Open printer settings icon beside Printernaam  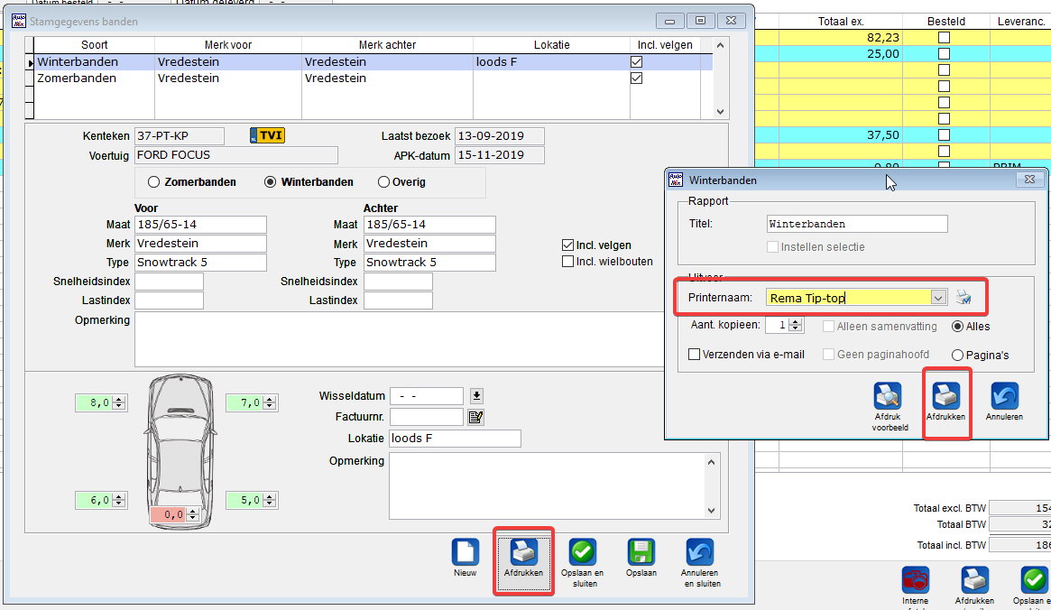[963, 297]
